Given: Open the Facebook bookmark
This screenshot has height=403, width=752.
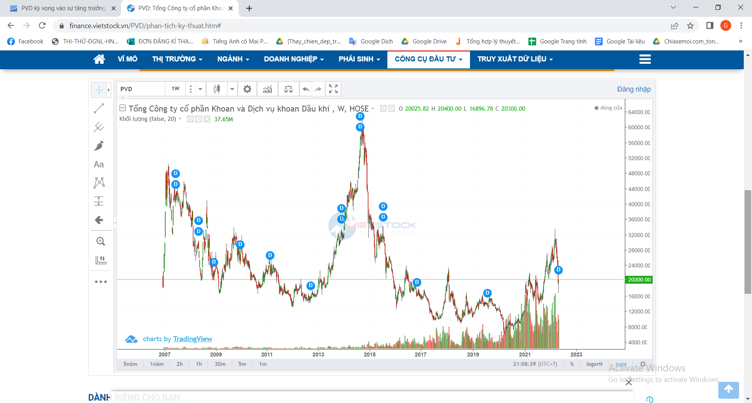Looking at the screenshot, I should [25, 41].
